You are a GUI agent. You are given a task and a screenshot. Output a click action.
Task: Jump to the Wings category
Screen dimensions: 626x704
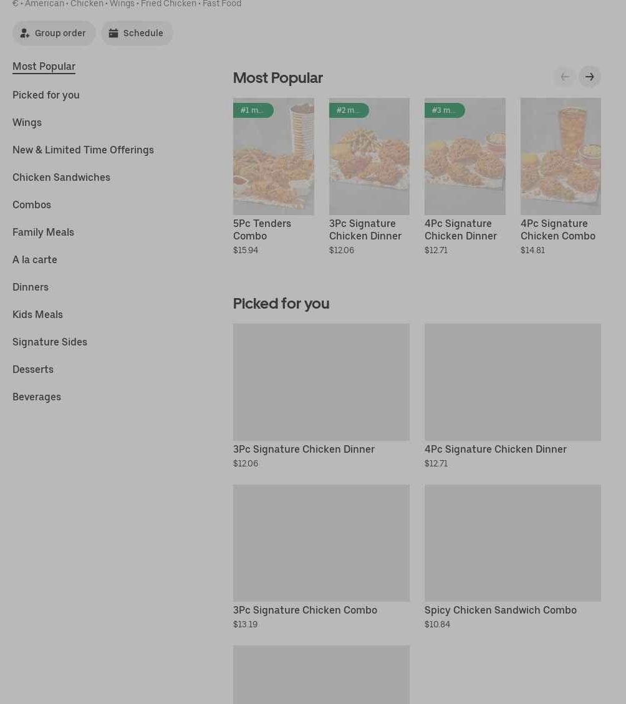tap(27, 122)
